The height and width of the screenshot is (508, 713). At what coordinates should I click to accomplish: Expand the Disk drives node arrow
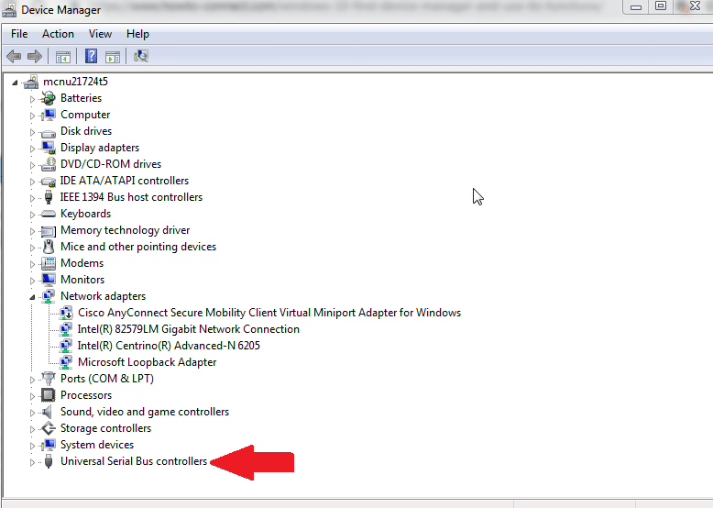[x=32, y=132]
